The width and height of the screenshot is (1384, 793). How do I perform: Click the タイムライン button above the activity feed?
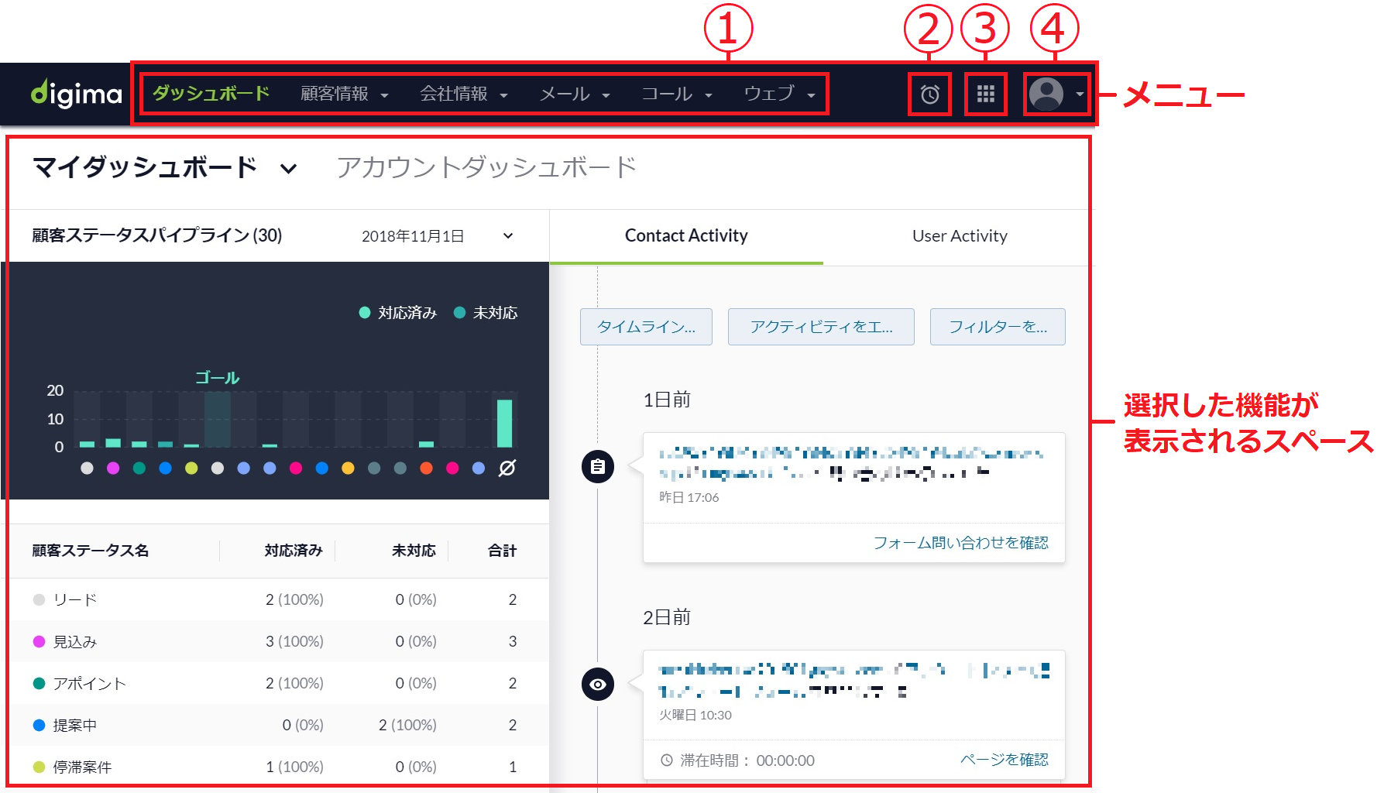click(x=646, y=327)
